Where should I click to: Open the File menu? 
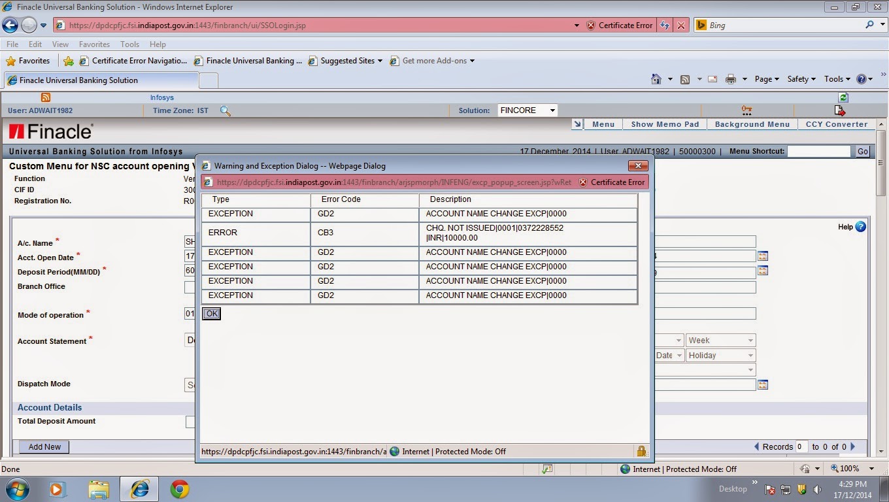(12, 44)
